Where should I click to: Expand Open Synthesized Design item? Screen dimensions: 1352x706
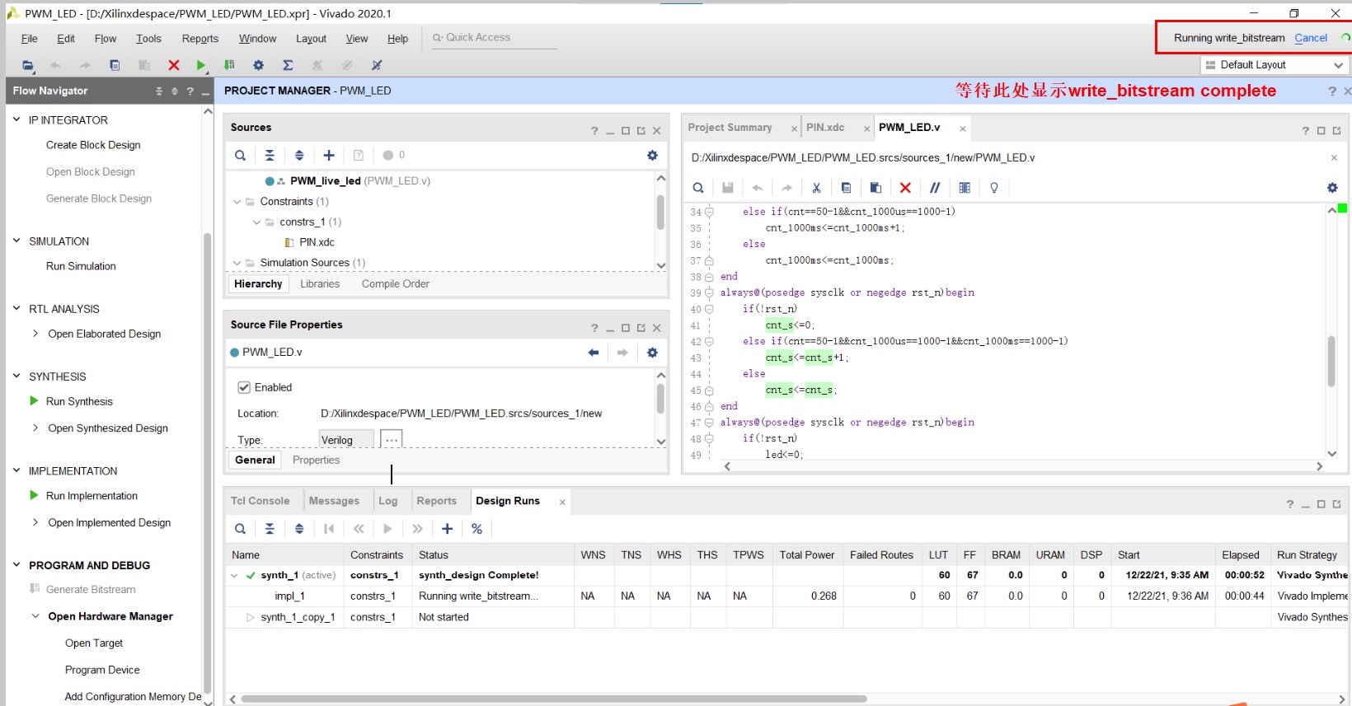coord(35,428)
